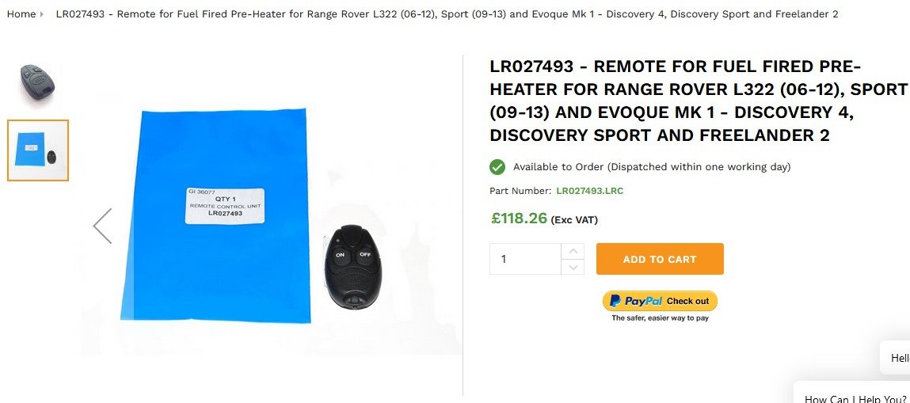Open the LR027493.LRC part number link
Screen dimensions: 910x403
[x=590, y=191]
